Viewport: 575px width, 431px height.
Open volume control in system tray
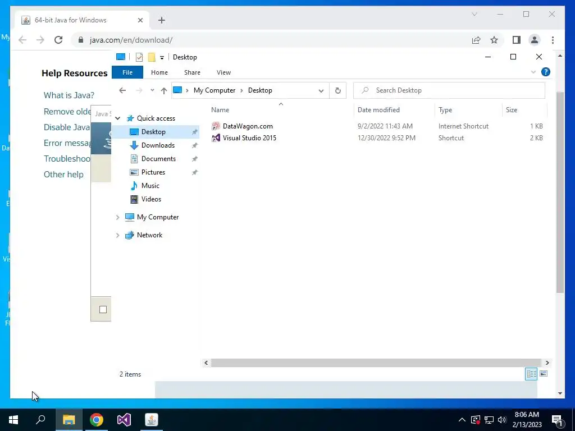point(502,420)
